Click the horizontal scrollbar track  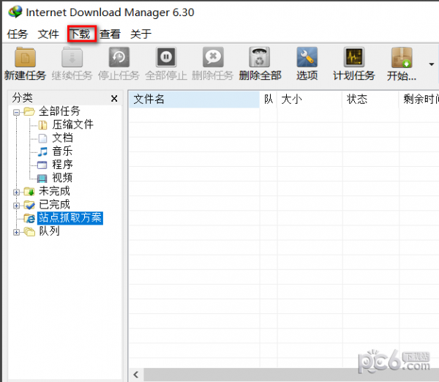[291, 375]
